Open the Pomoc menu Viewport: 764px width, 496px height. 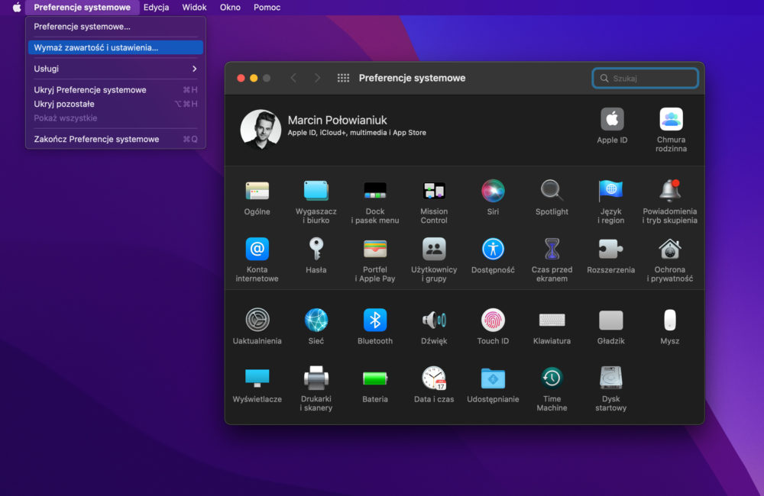coord(267,8)
